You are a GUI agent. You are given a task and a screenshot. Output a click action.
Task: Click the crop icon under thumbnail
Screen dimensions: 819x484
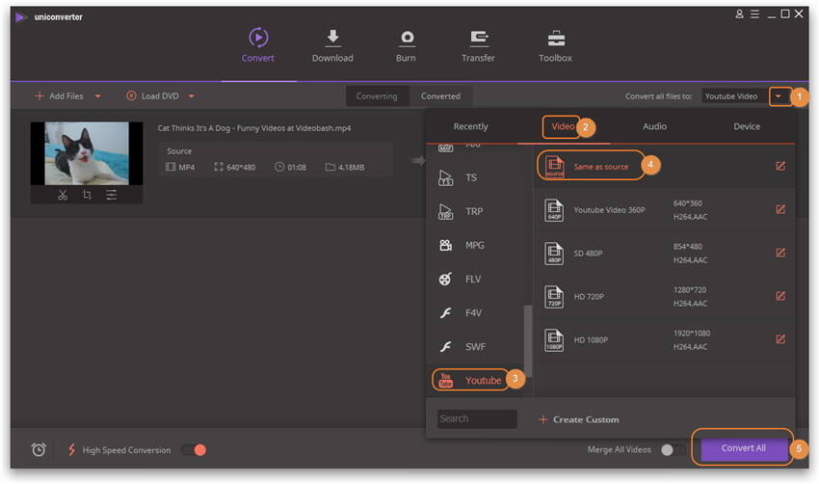click(x=87, y=195)
